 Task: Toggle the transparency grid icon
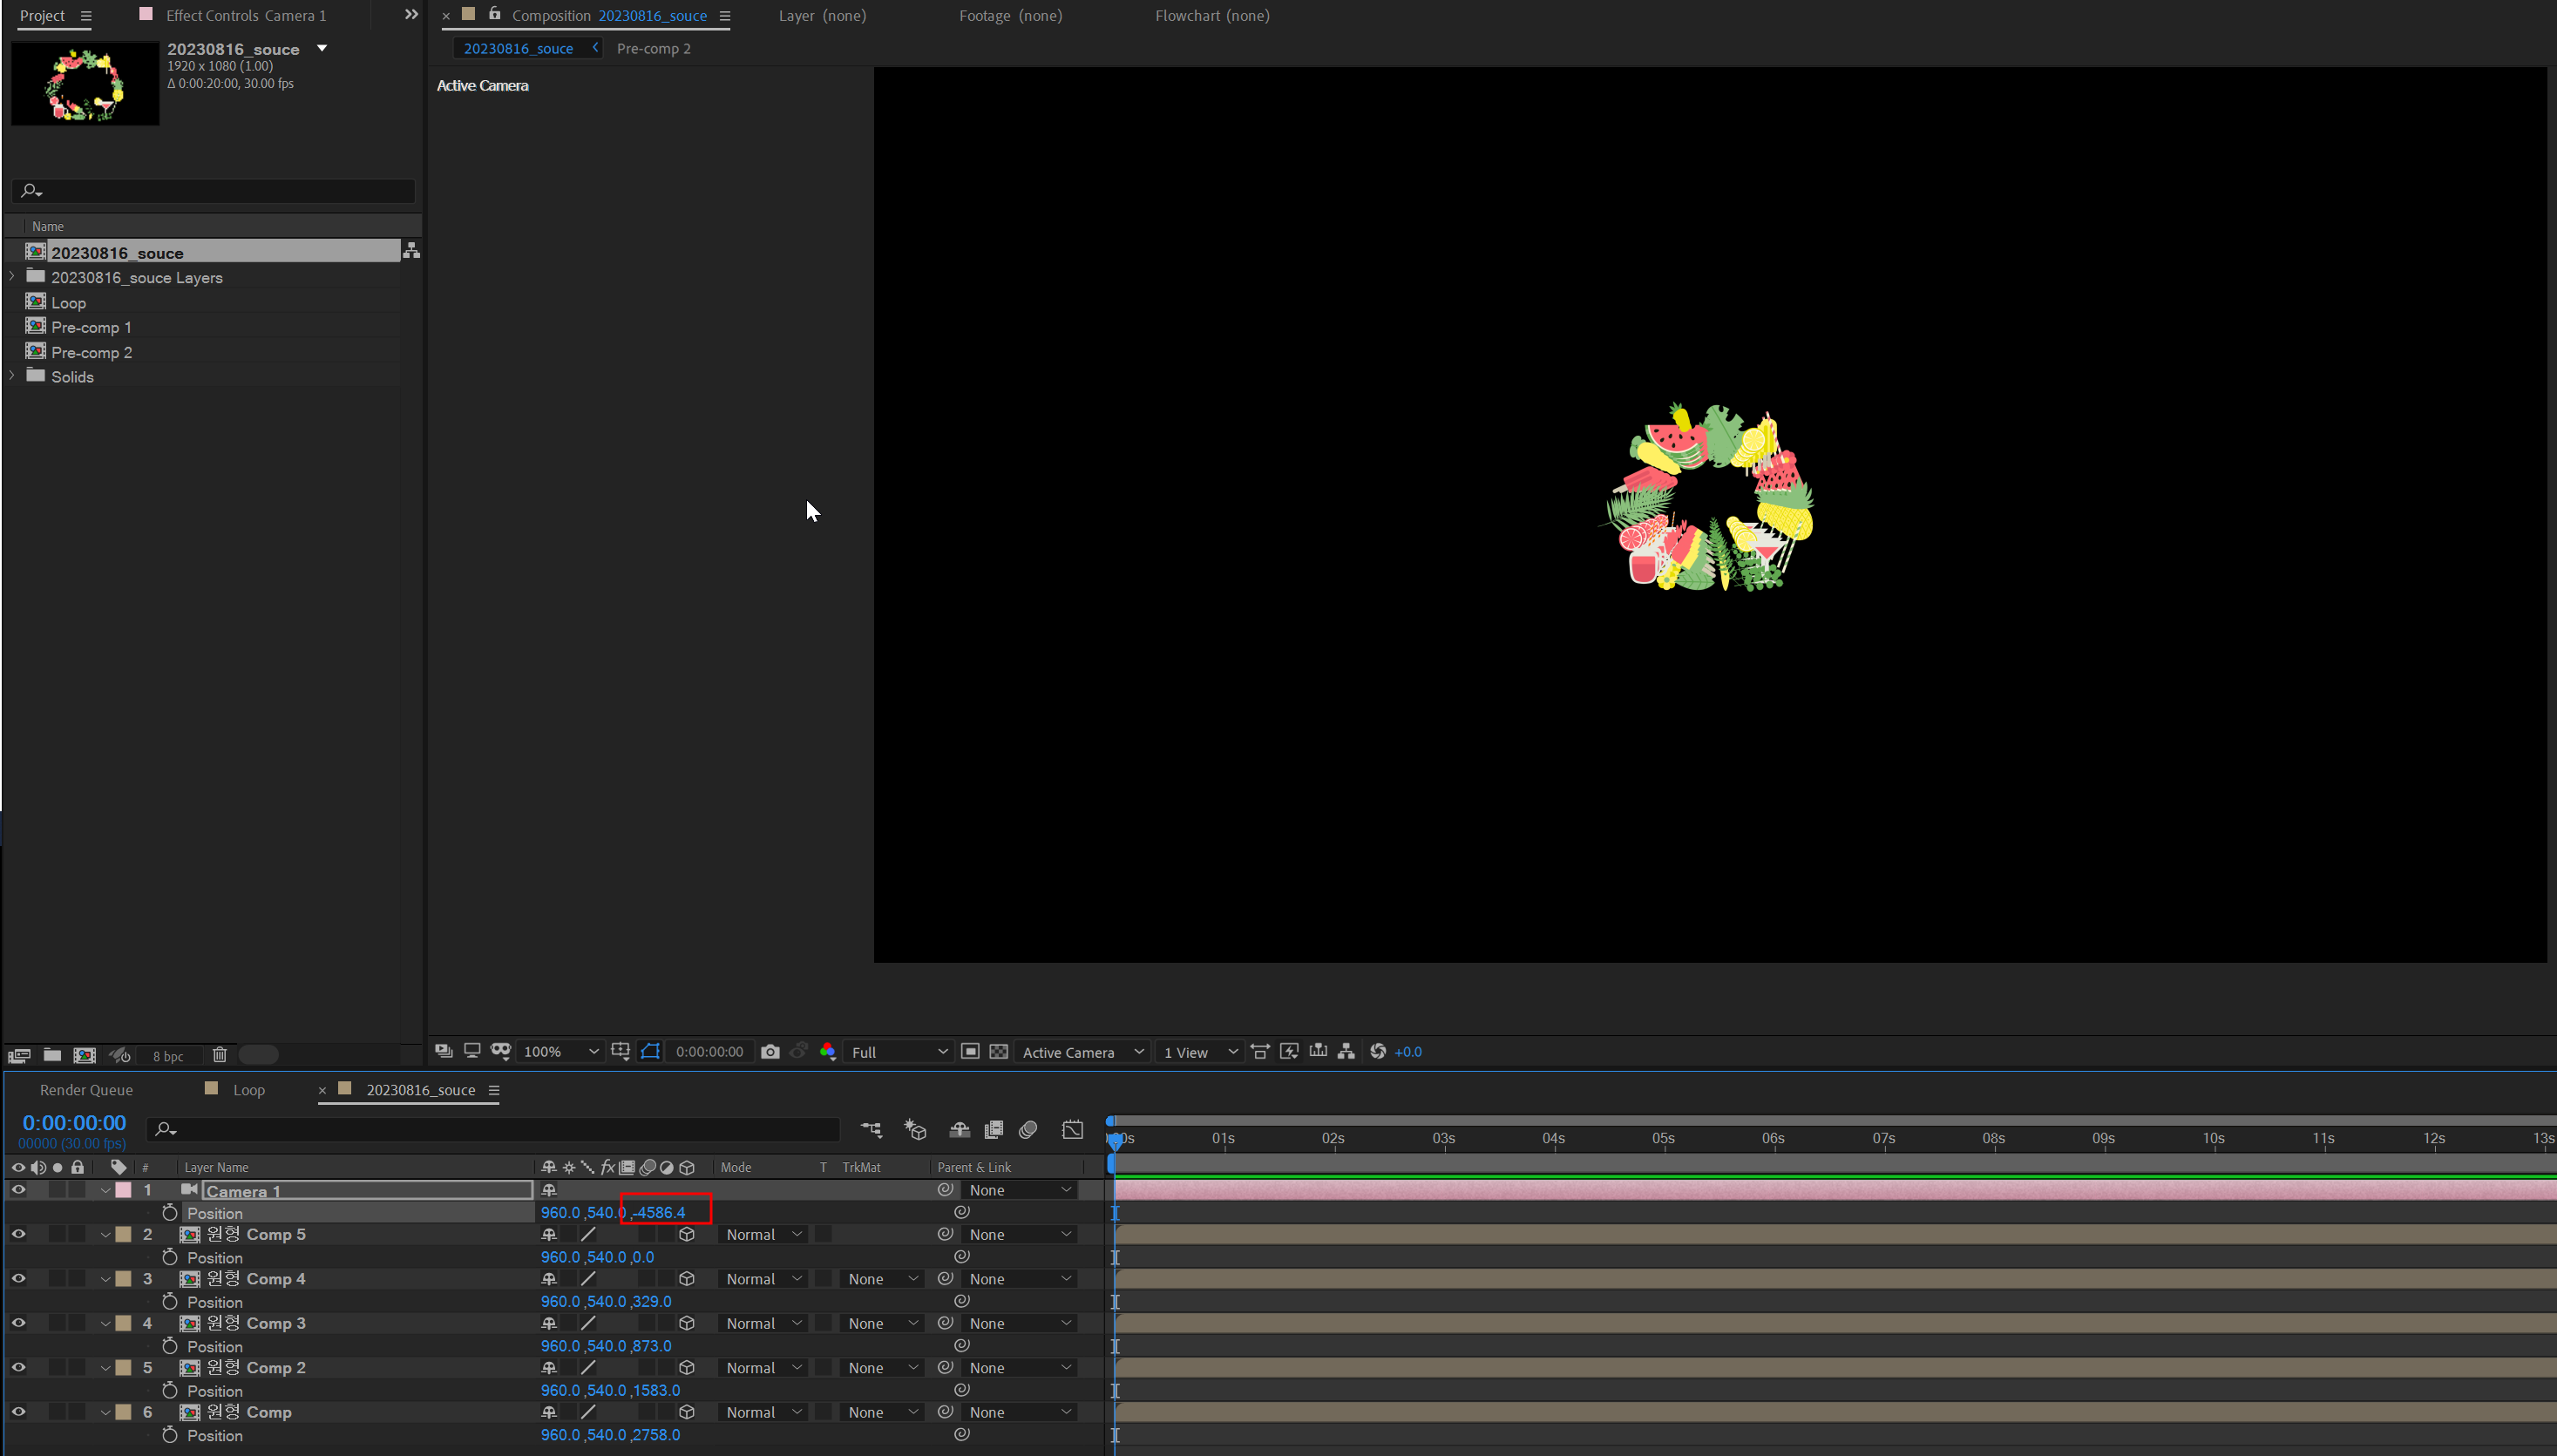pyautogui.click(x=998, y=1051)
